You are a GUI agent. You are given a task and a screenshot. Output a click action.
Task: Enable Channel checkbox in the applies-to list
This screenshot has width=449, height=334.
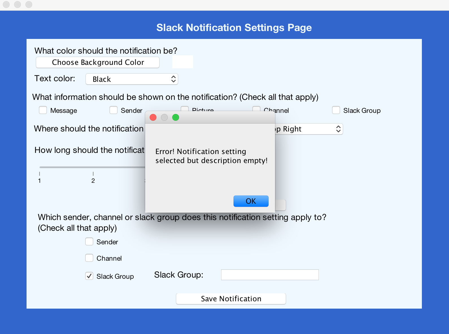click(89, 258)
